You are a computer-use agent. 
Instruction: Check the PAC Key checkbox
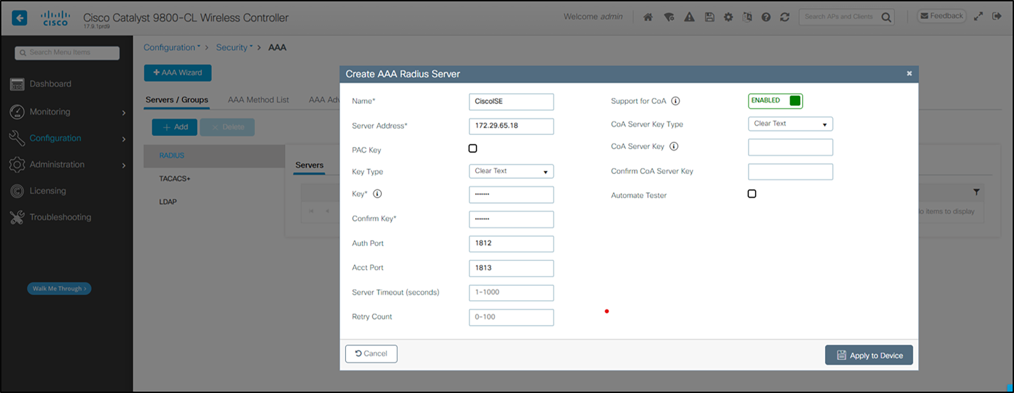(473, 148)
